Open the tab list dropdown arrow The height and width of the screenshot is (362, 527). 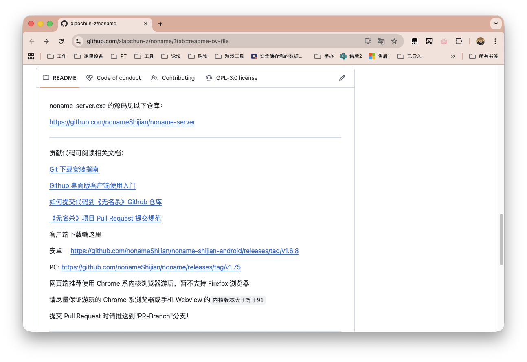click(x=496, y=24)
